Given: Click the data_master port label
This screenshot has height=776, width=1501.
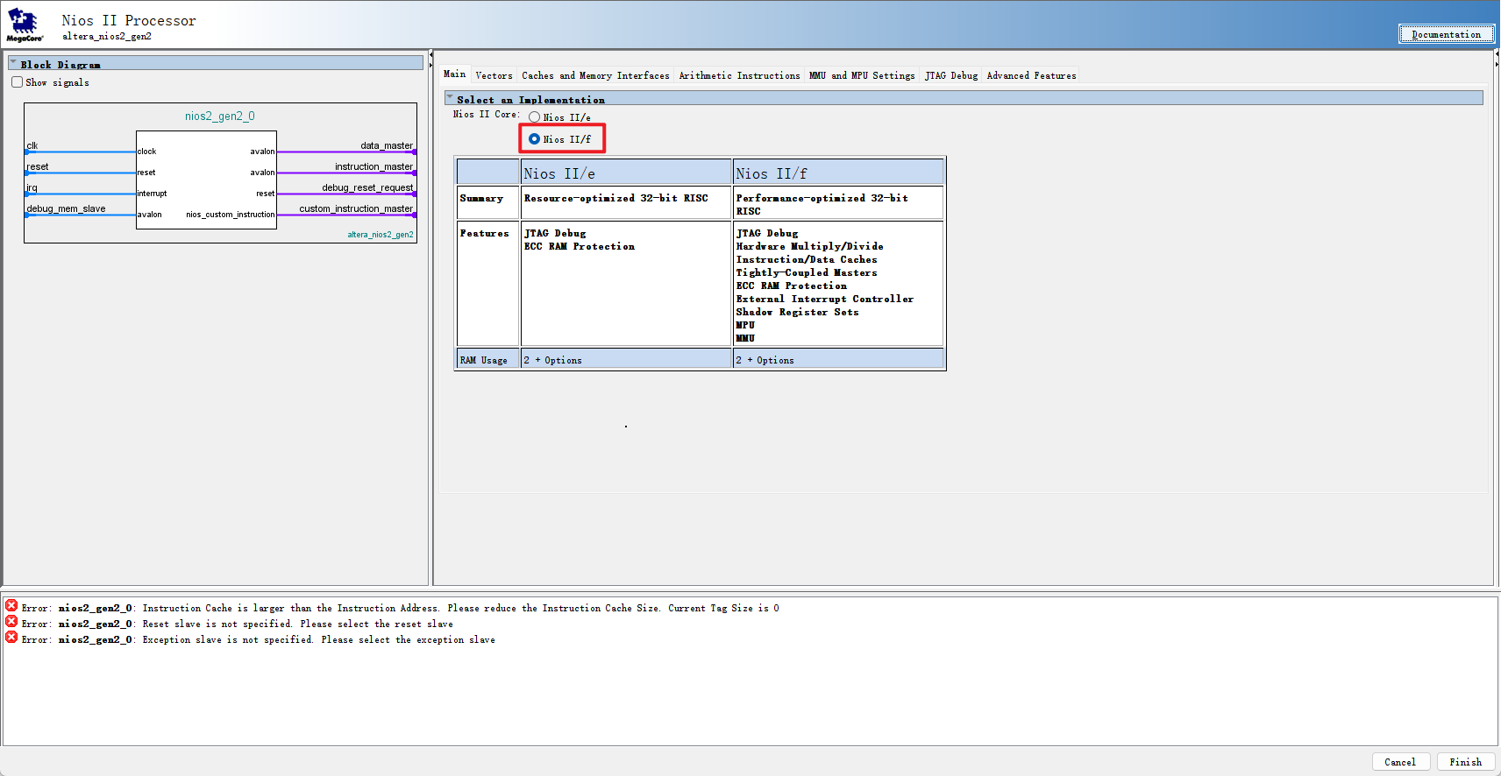Looking at the screenshot, I should click(387, 145).
